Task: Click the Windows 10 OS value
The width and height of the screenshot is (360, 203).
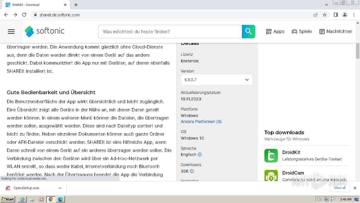Action: pyautogui.click(x=192, y=138)
